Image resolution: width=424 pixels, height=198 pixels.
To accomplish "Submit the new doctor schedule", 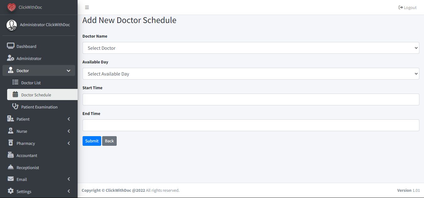I will pos(92,141).
